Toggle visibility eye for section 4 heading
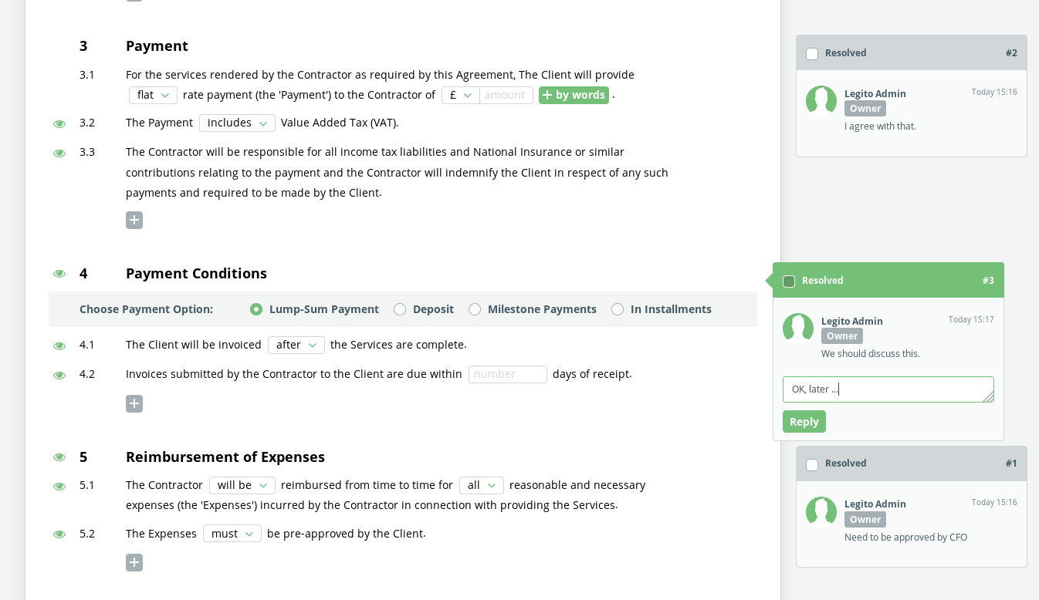Screen dimensions: 1039x600 point(59,273)
